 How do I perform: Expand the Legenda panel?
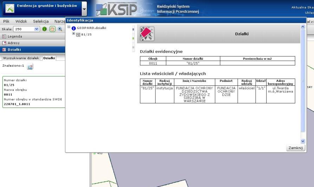click(x=15, y=37)
